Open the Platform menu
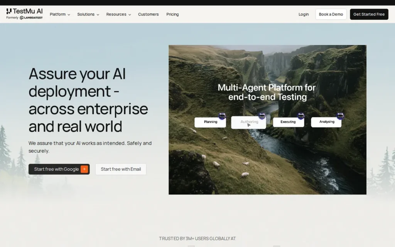The width and height of the screenshot is (395, 247). [x=60, y=14]
